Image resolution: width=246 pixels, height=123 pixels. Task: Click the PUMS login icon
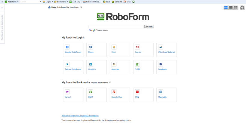point(137,64)
